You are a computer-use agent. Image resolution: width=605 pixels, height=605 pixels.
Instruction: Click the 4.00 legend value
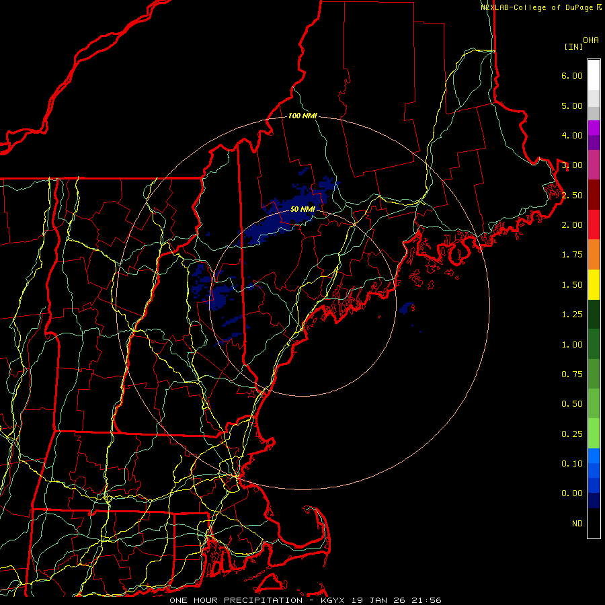(x=572, y=135)
